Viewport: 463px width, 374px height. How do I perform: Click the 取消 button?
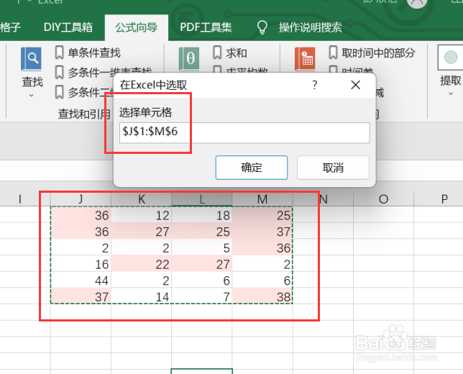333,168
